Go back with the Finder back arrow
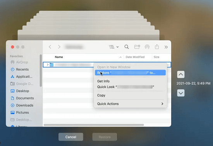Screen dimensions: 213x146 coord(50,47)
